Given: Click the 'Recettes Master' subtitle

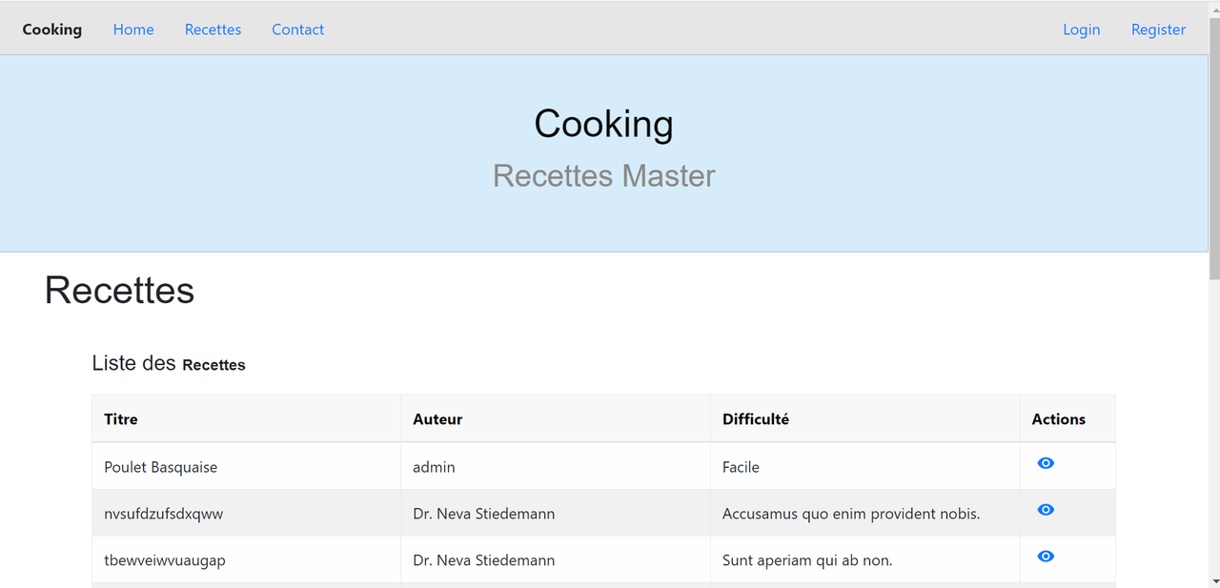Looking at the screenshot, I should pyautogui.click(x=604, y=176).
